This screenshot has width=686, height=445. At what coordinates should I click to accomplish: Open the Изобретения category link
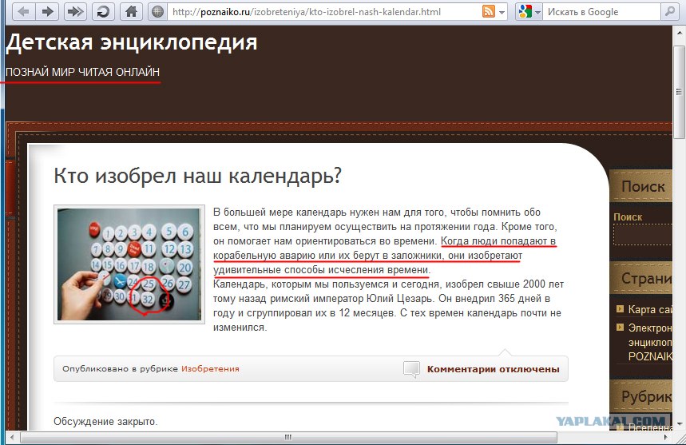coord(211,368)
